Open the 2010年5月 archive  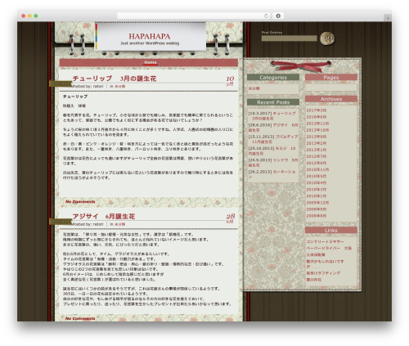coord(317,176)
